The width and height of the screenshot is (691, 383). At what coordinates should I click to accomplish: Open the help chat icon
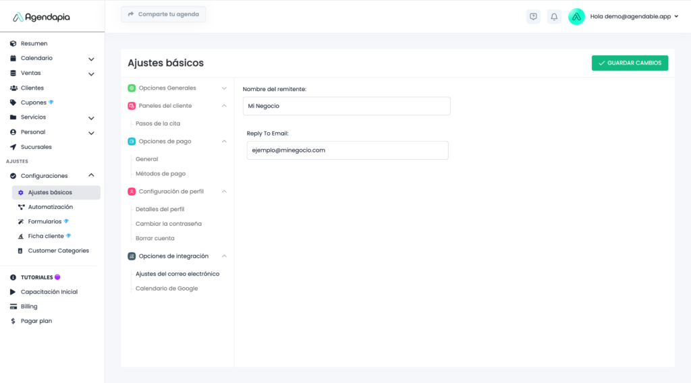click(533, 17)
